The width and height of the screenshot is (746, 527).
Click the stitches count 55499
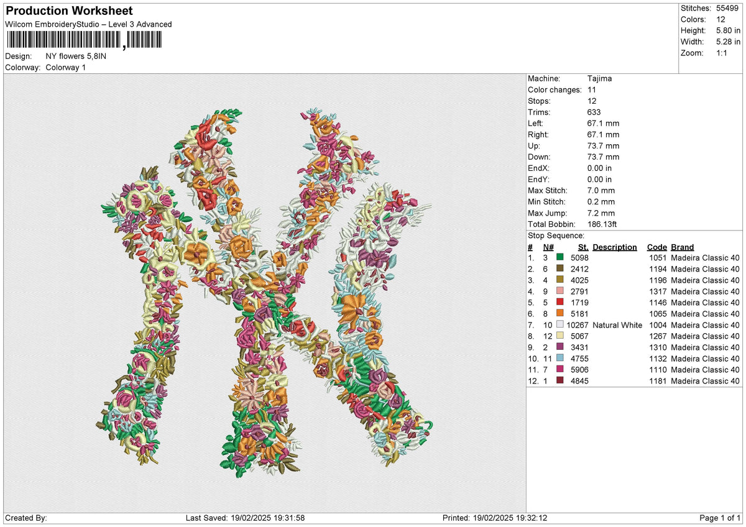click(728, 8)
